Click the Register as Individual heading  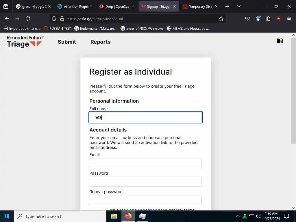[x=131, y=72]
